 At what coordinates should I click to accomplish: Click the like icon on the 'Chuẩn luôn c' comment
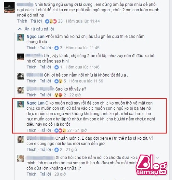click(57, 150)
